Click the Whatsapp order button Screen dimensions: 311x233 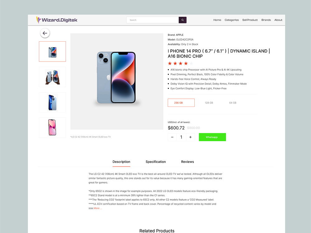[212, 137]
